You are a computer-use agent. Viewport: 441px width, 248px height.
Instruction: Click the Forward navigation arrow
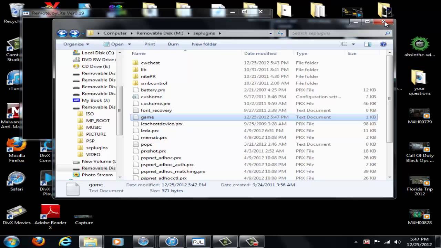[x=74, y=33]
